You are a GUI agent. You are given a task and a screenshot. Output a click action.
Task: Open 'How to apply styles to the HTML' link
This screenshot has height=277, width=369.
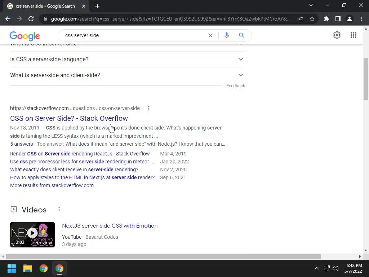[x=83, y=177]
